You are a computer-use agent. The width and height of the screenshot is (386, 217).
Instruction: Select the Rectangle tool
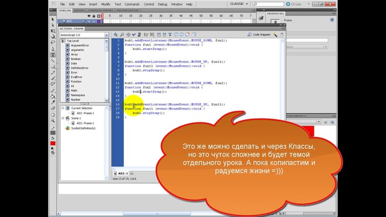coord(53,67)
